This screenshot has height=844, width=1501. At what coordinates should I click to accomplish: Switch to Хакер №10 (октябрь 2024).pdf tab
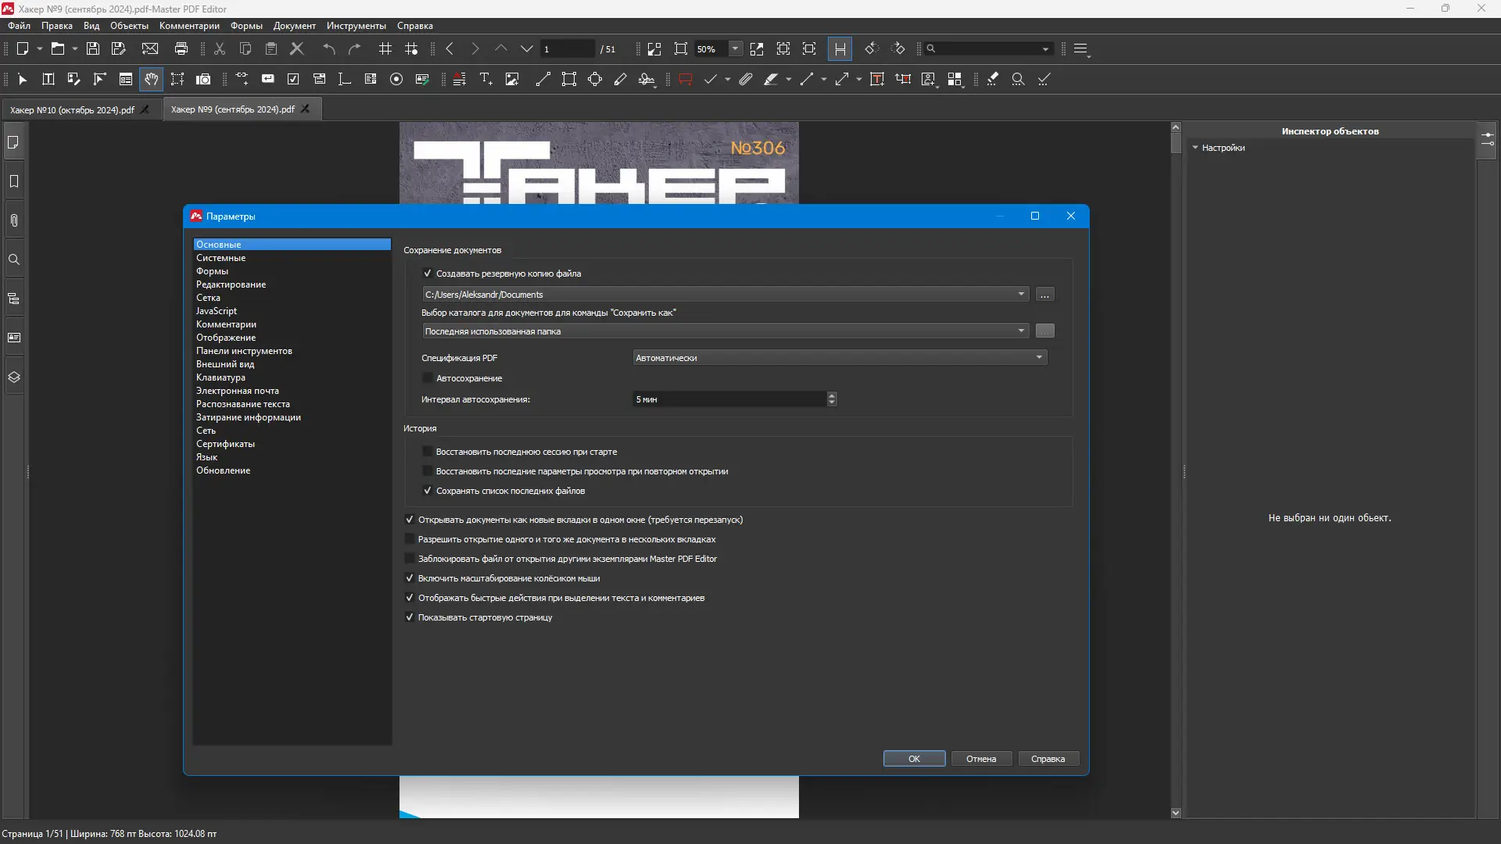pyautogui.click(x=72, y=109)
